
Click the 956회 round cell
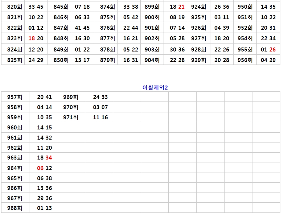(x=245, y=60)
